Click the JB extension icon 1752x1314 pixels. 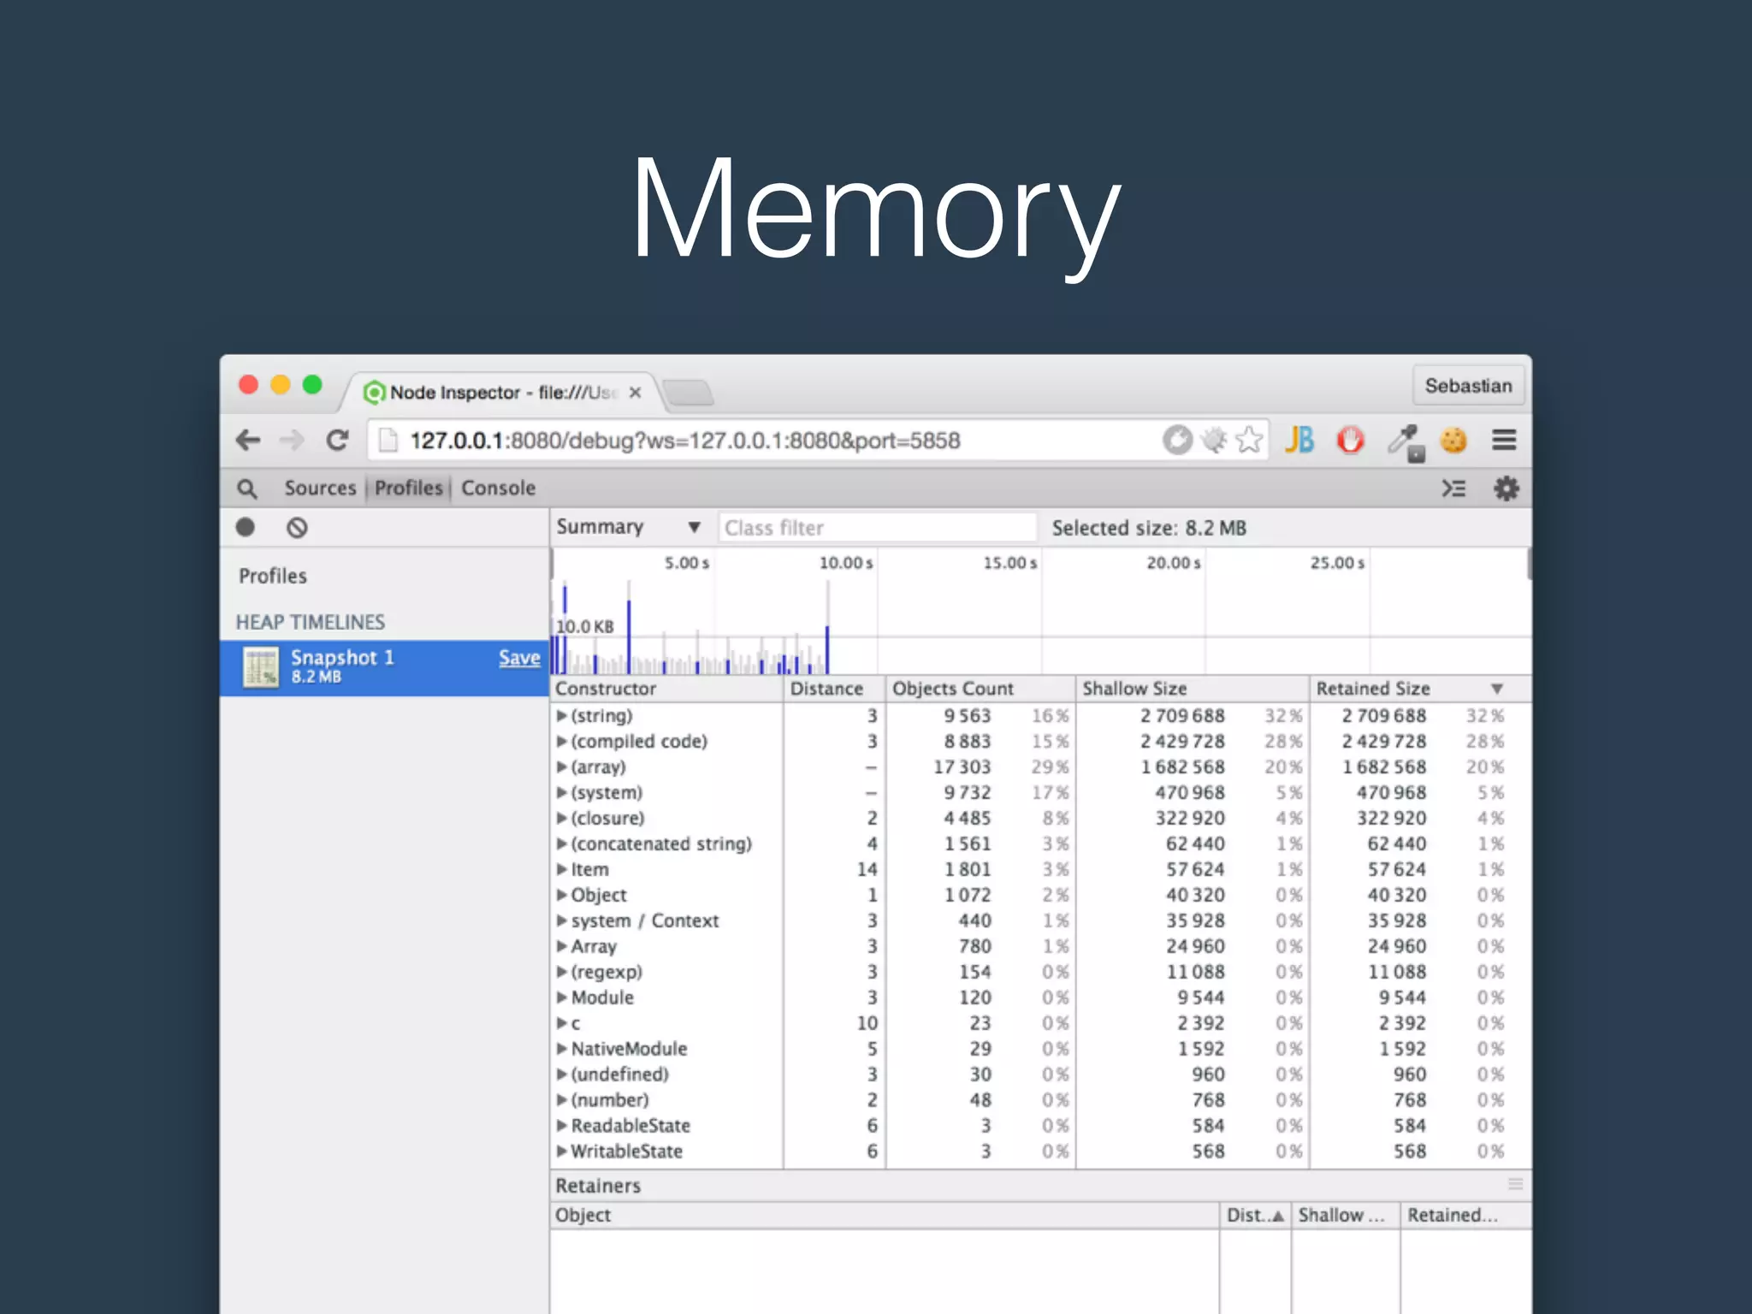1299,441
